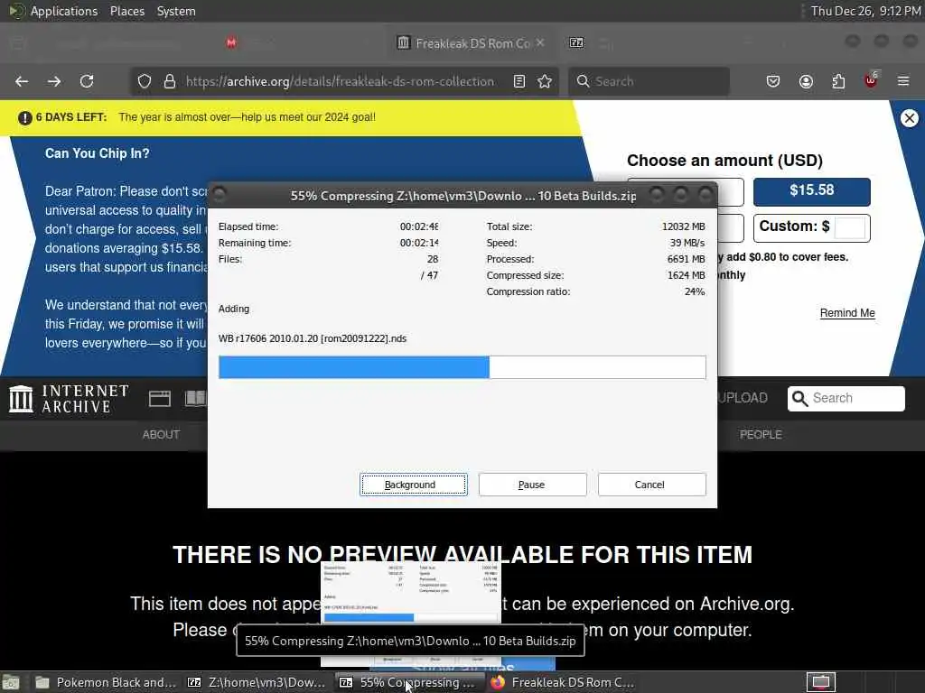Click the Remind Me link
925x693 pixels.
click(847, 313)
